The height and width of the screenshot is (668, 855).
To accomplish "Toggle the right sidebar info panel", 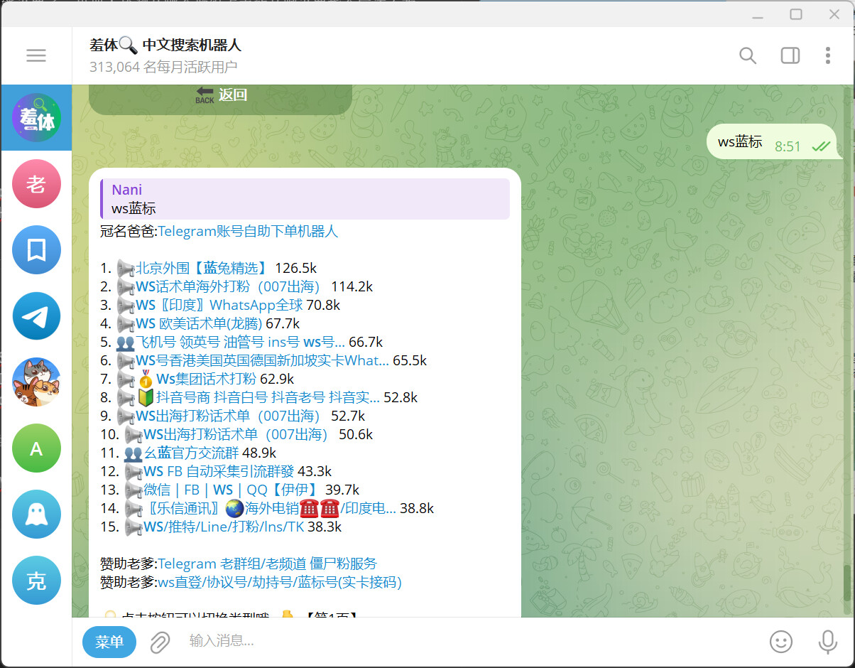I will coord(790,55).
